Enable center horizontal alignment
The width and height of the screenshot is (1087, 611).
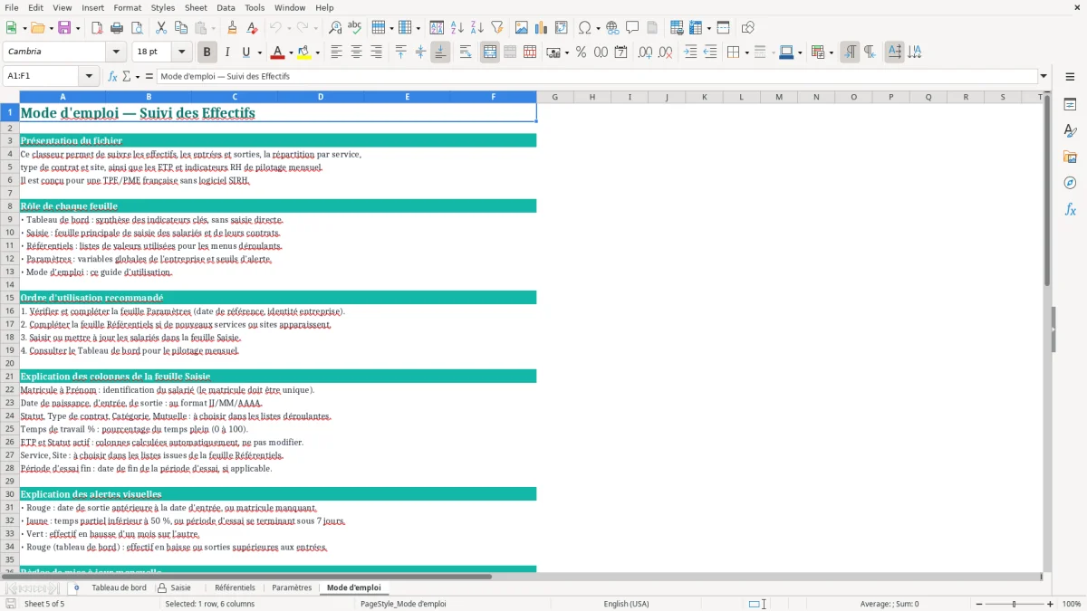tap(356, 53)
